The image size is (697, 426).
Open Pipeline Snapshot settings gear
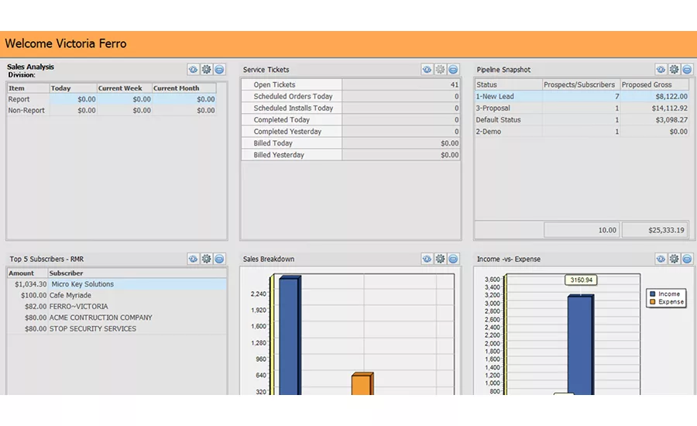[675, 70]
